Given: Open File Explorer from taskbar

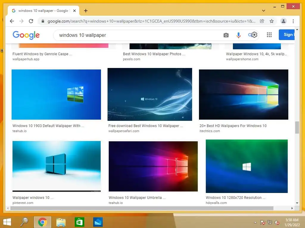Looking at the screenshot, I should [61, 222].
